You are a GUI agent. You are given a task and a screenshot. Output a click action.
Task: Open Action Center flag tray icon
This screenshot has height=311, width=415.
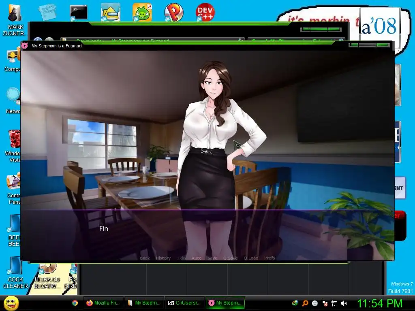[x=325, y=303]
